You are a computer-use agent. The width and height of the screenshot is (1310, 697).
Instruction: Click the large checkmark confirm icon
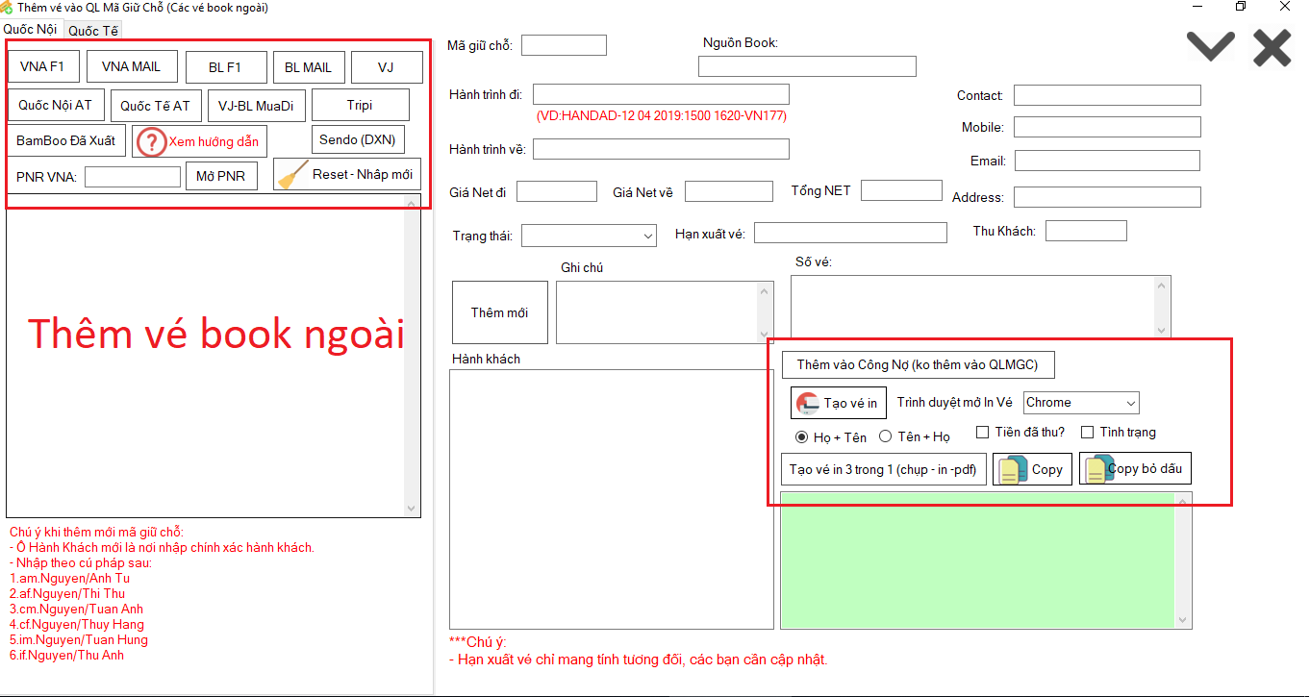(1210, 46)
